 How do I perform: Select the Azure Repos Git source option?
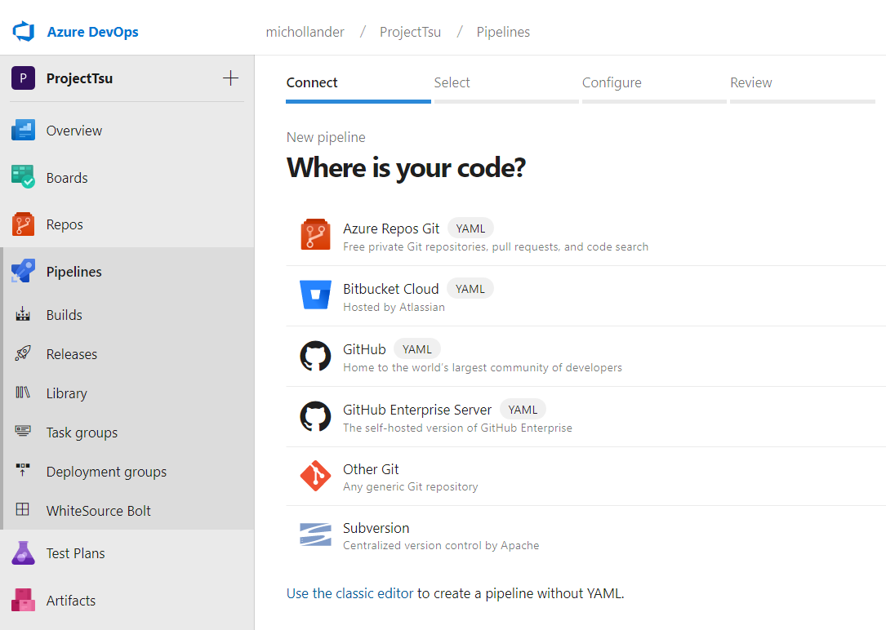pos(391,228)
